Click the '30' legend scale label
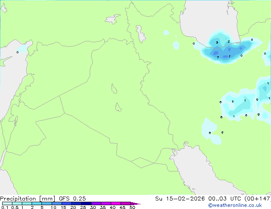Viewport: 271px width, 209px height. tap(93, 207)
